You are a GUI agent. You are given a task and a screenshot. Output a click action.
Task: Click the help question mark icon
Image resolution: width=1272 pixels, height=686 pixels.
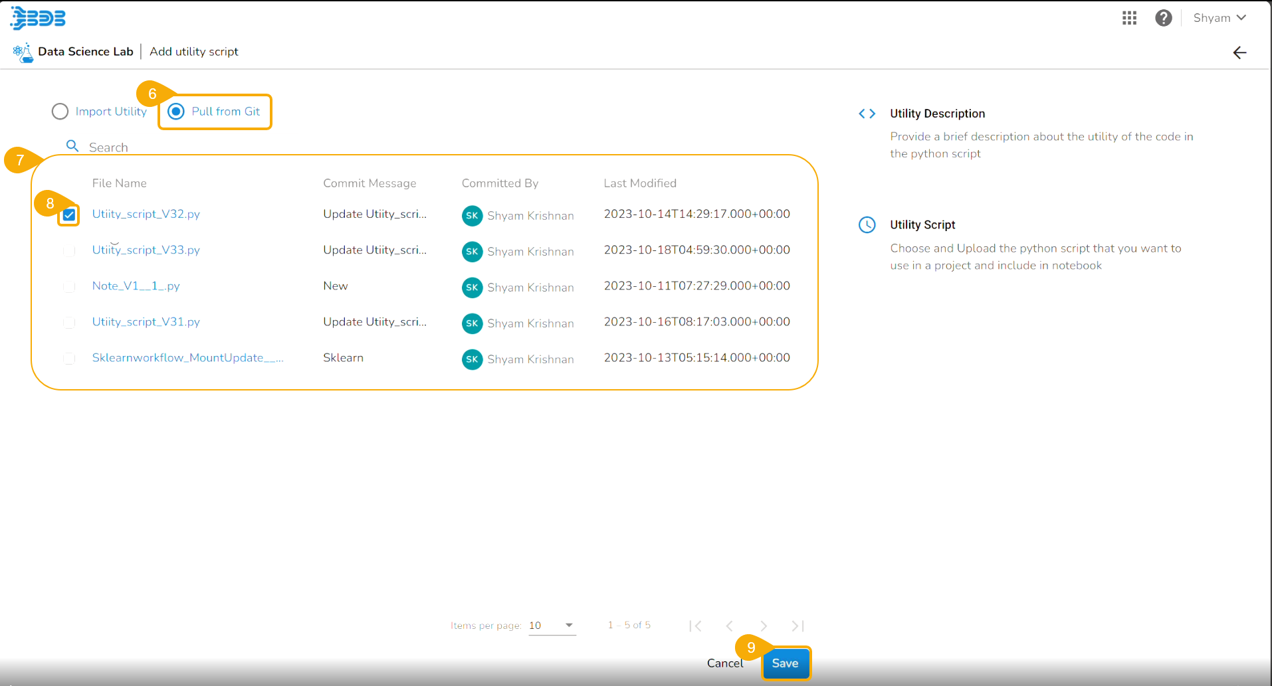(1163, 18)
